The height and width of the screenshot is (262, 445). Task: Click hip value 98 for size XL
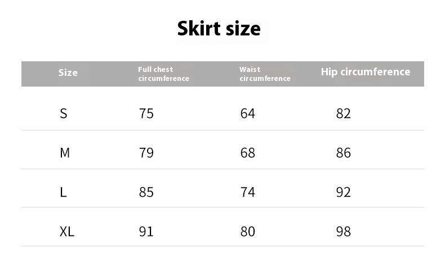(x=344, y=232)
